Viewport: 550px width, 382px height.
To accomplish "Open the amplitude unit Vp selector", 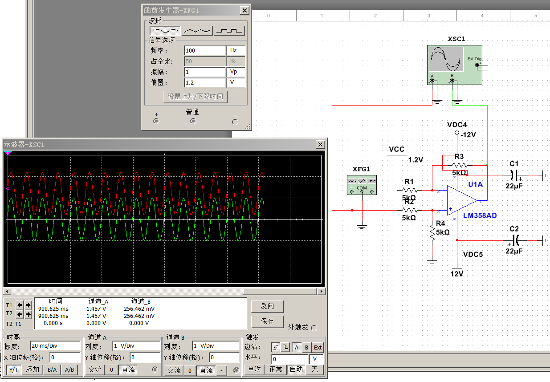I will pos(236,72).
